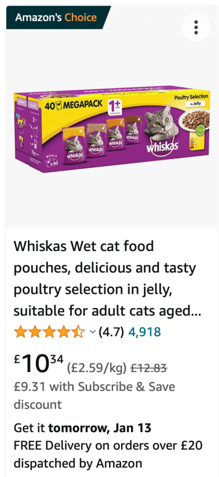Image resolution: width=219 pixels, height=477 pixels.
Task: Click the struck-through £12.83 list price
Action: [x=149, y=368]
